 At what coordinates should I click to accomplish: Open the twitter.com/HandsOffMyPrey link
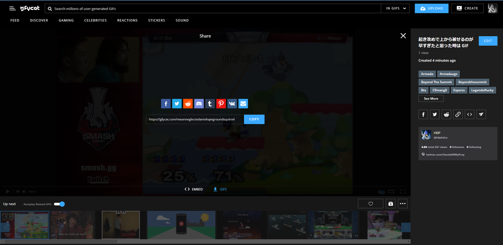coord(445,155)
